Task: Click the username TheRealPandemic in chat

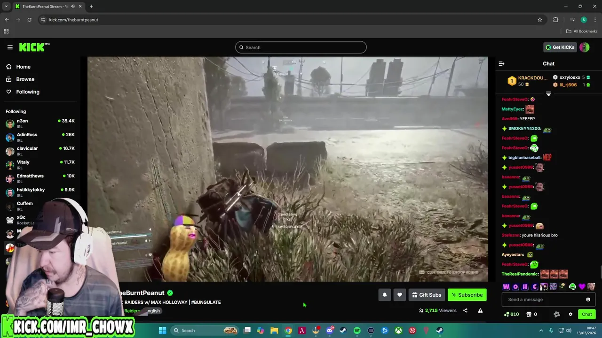Action: (x=520, y=274)
